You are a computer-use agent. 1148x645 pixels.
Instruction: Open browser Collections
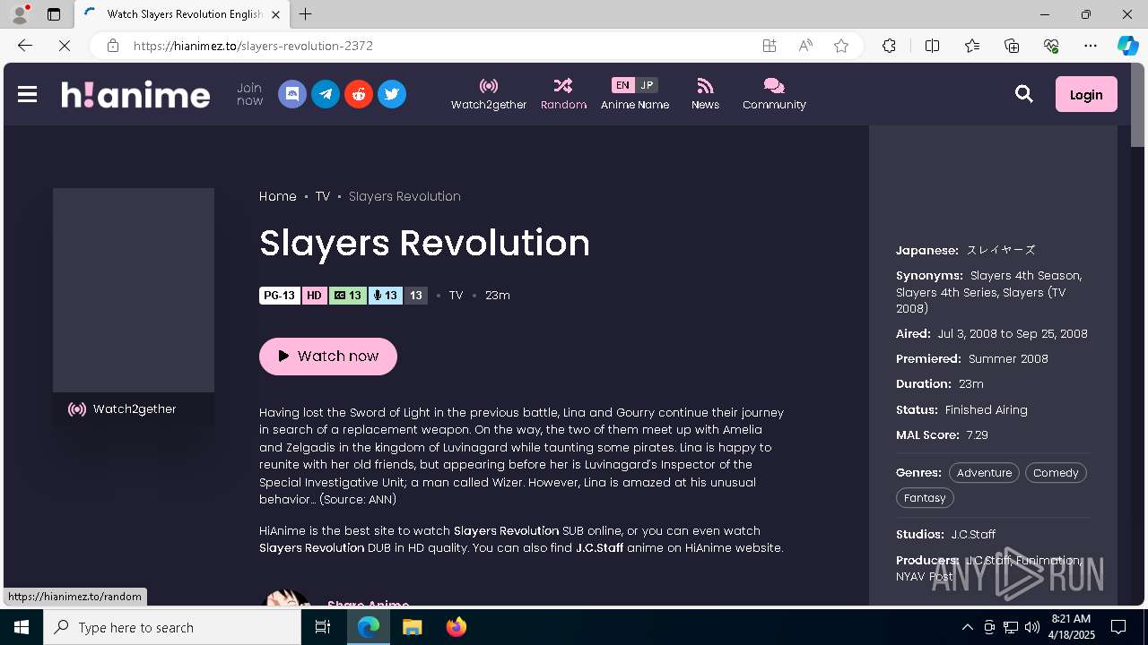(1012, 46)
